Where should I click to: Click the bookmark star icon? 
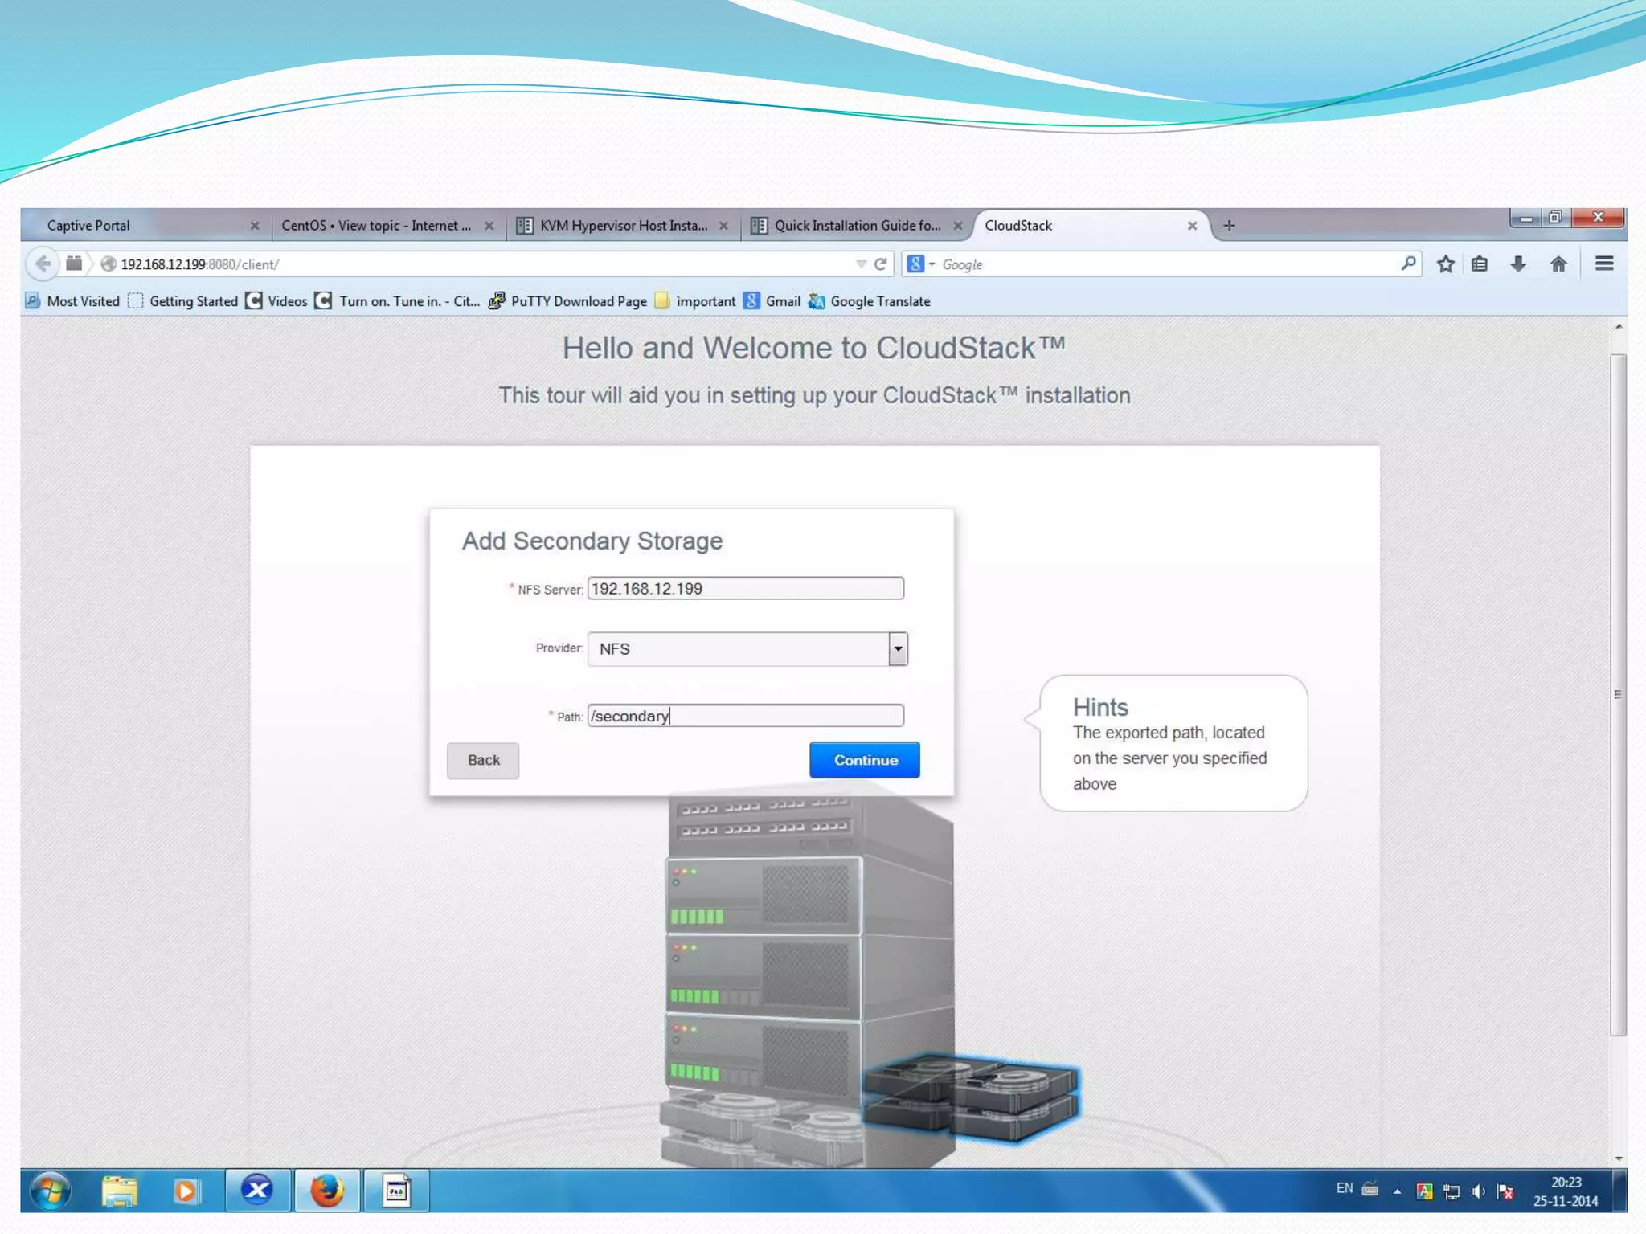[x=1445, y=264]
